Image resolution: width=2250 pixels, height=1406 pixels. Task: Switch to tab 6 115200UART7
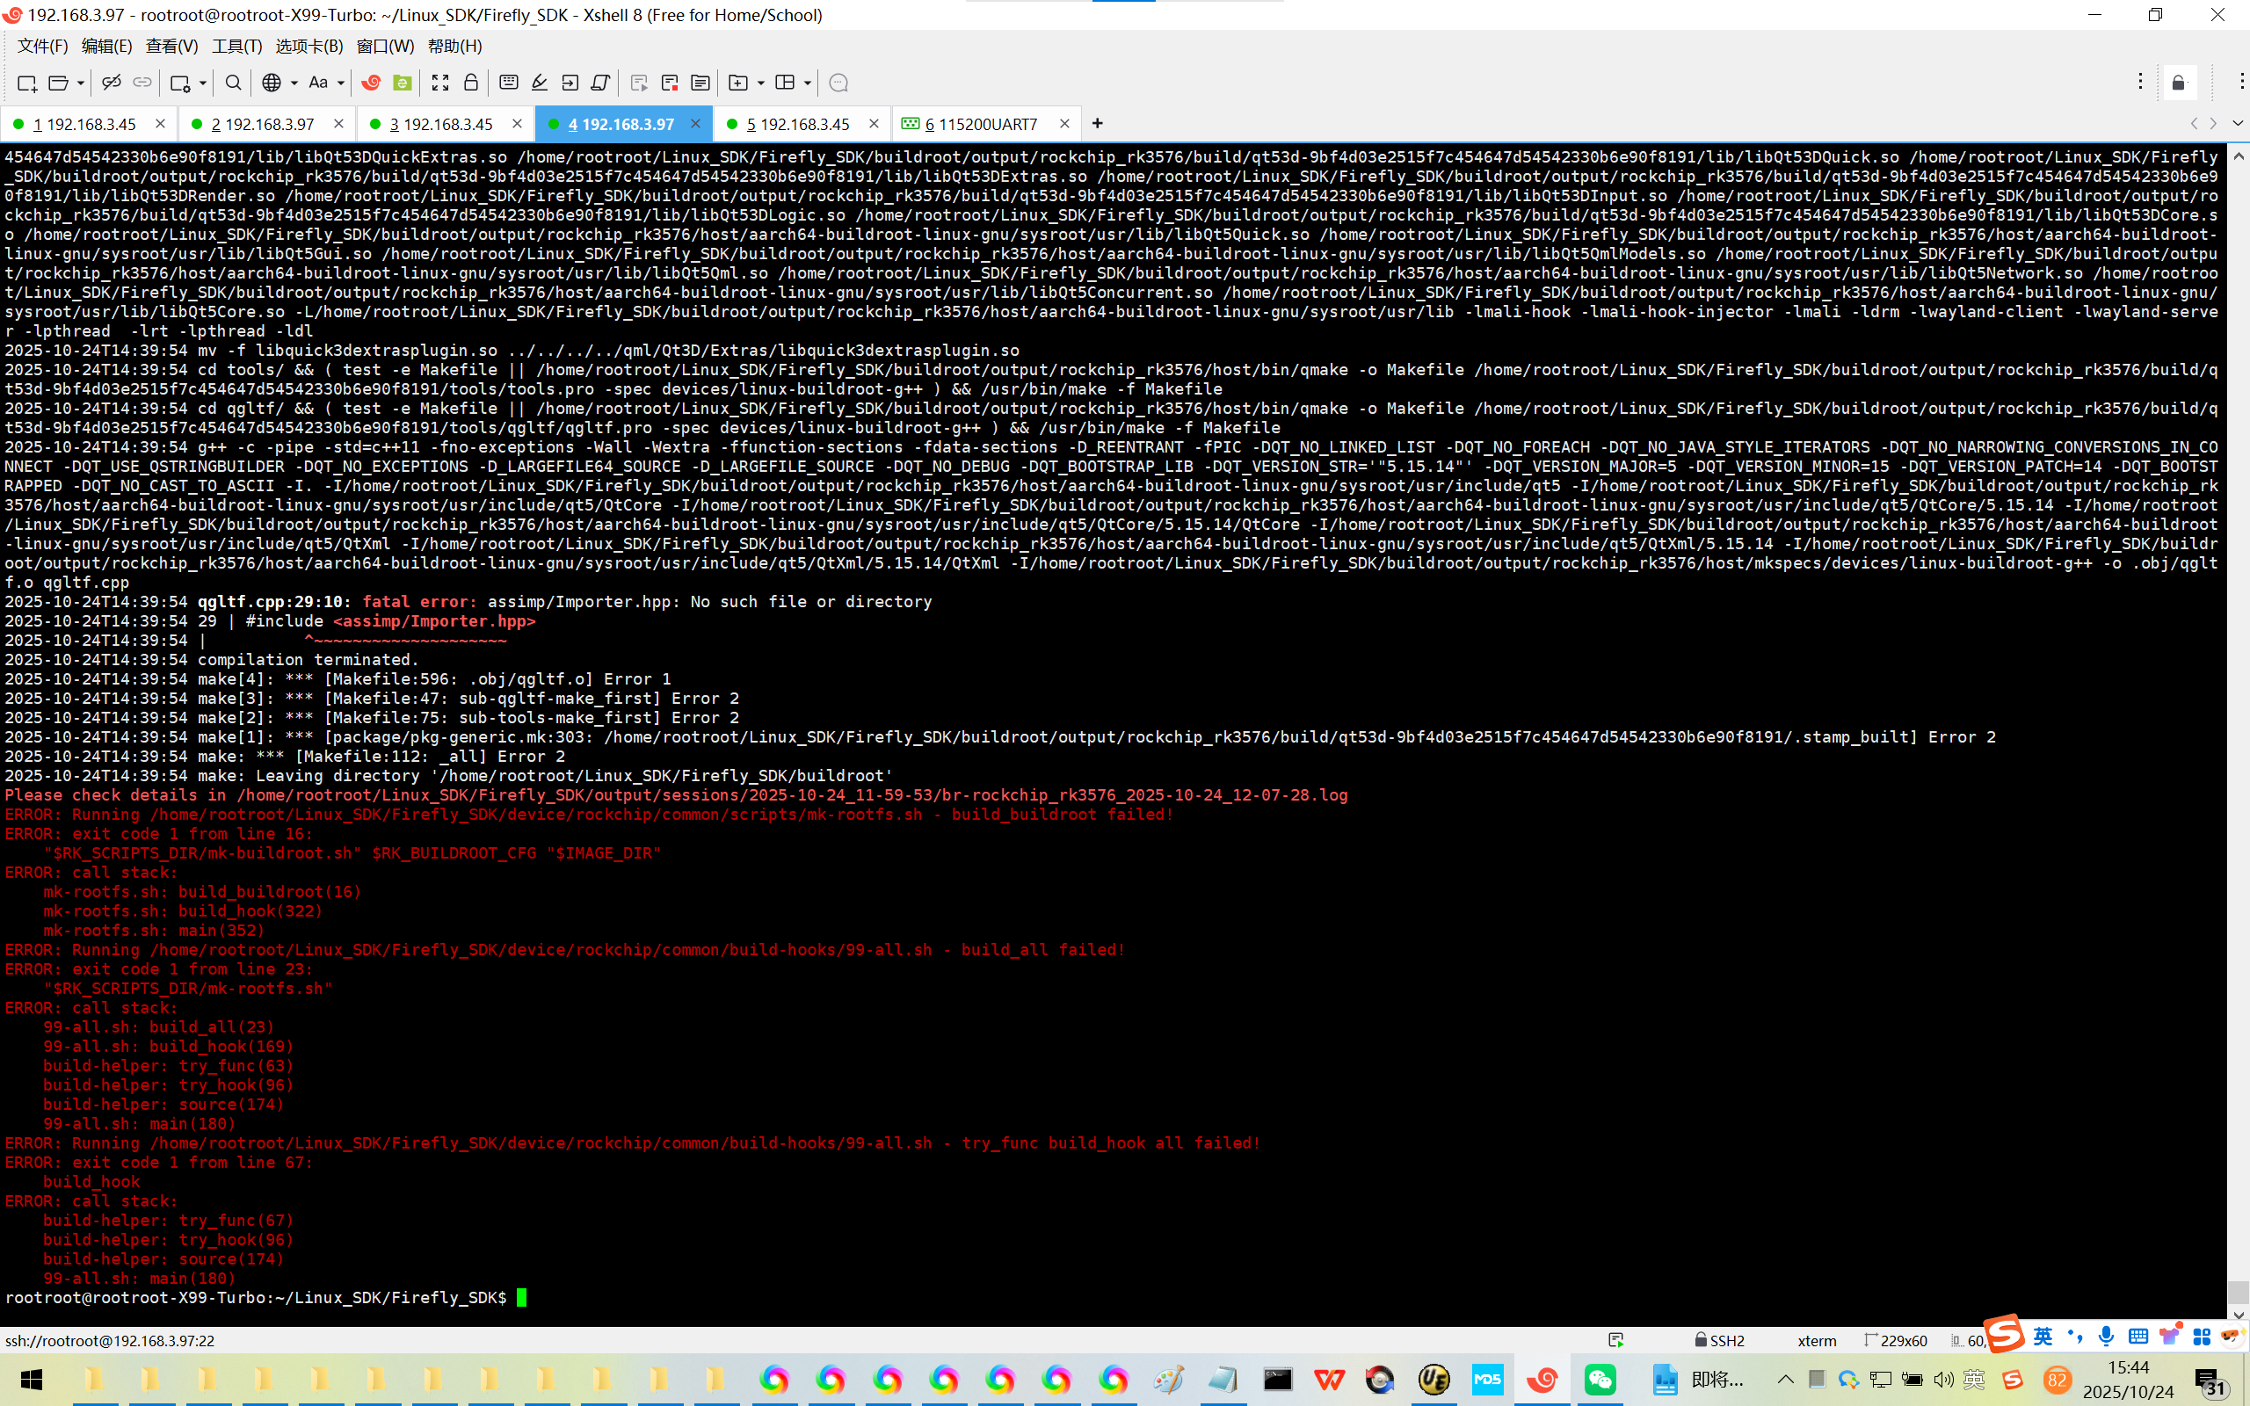[x=979, y=124]
